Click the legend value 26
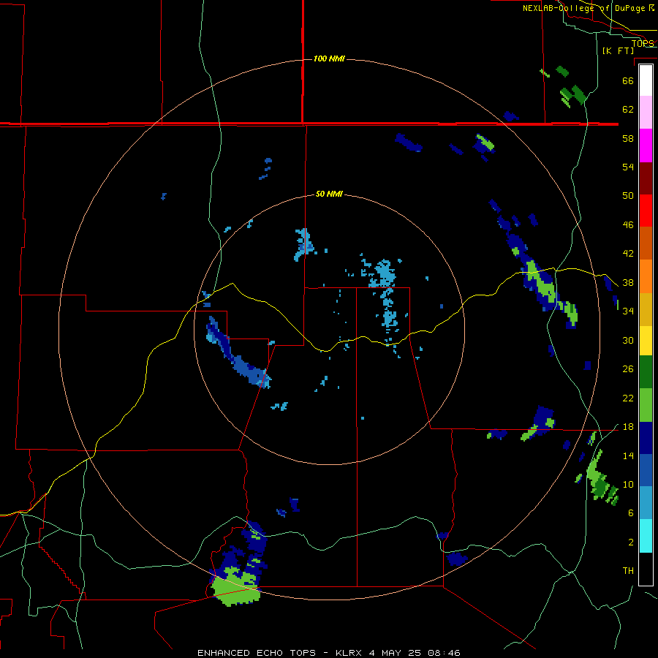This screenshot has height=658, width=658. pyautogui.click(x=628, y=369)
